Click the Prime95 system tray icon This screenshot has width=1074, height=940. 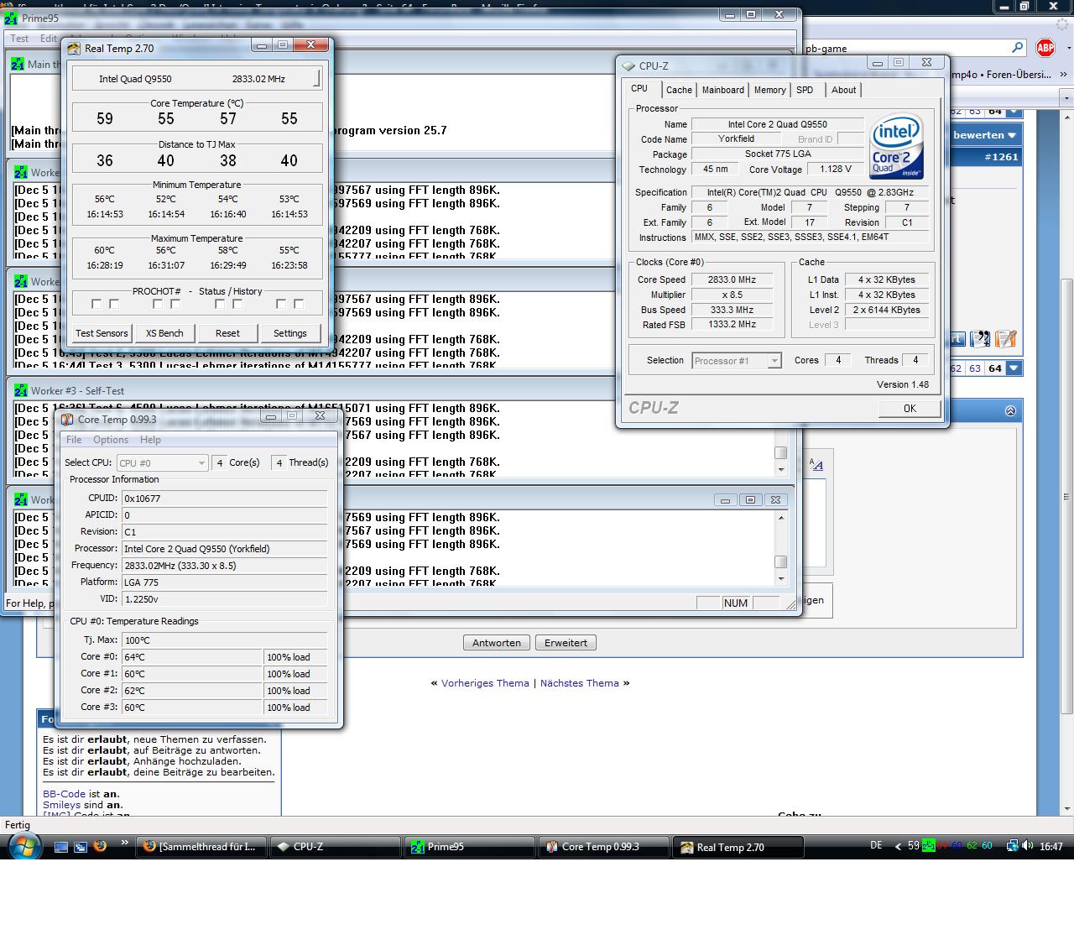929,846
